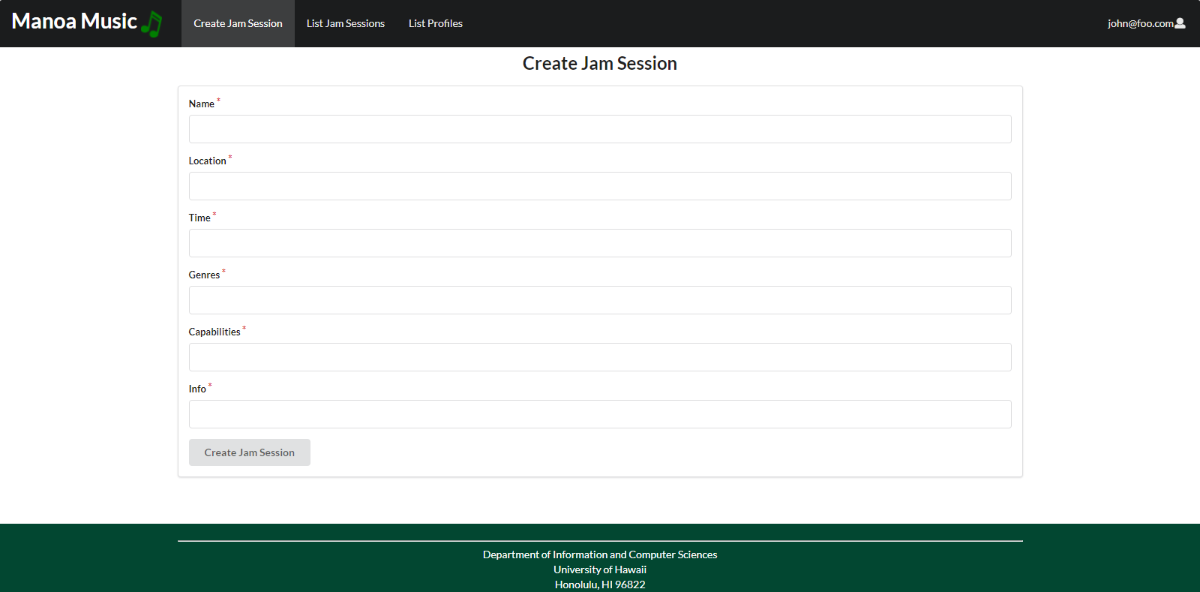This screenshot has width=1200, height=592.
Task: Click into the Time input field
Action: tap(600, 243)
